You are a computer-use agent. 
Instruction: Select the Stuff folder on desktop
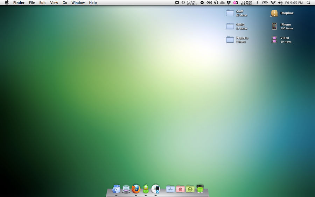click(230, 13)
